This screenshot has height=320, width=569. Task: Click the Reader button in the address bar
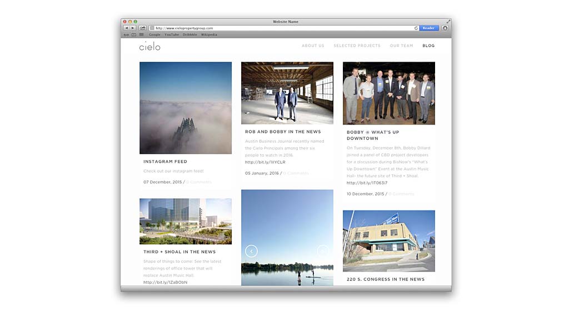428,28
